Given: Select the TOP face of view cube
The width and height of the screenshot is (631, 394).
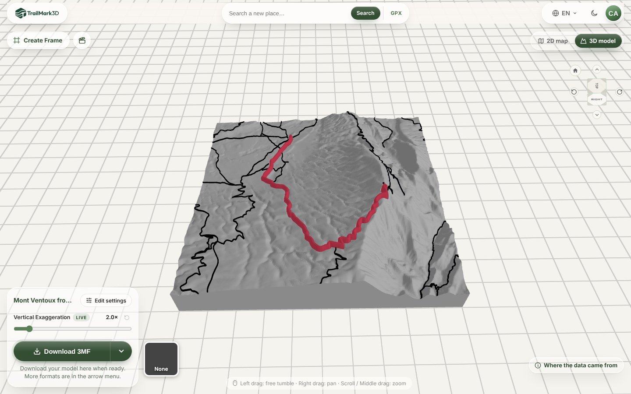Looking at the screenshot, I should click(597, 86).
